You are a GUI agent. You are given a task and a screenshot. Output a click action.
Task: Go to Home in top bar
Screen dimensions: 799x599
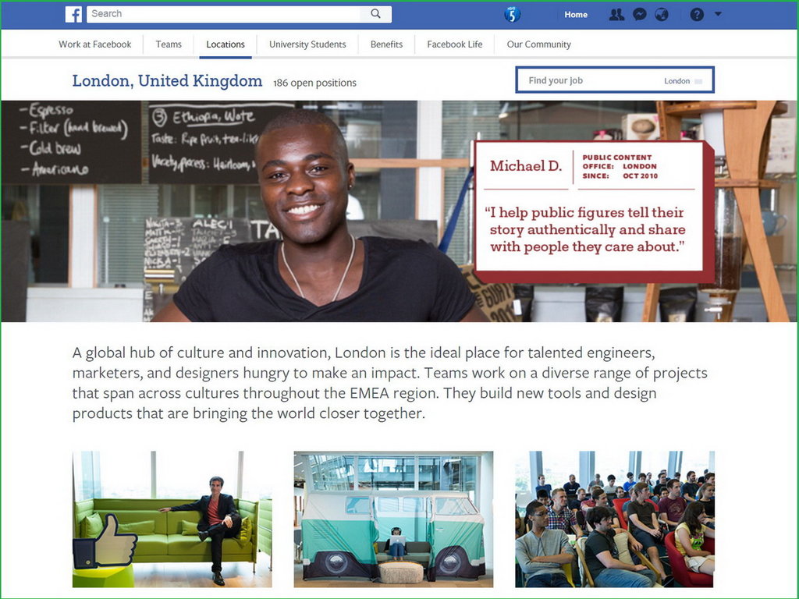[x=576, y=15]
